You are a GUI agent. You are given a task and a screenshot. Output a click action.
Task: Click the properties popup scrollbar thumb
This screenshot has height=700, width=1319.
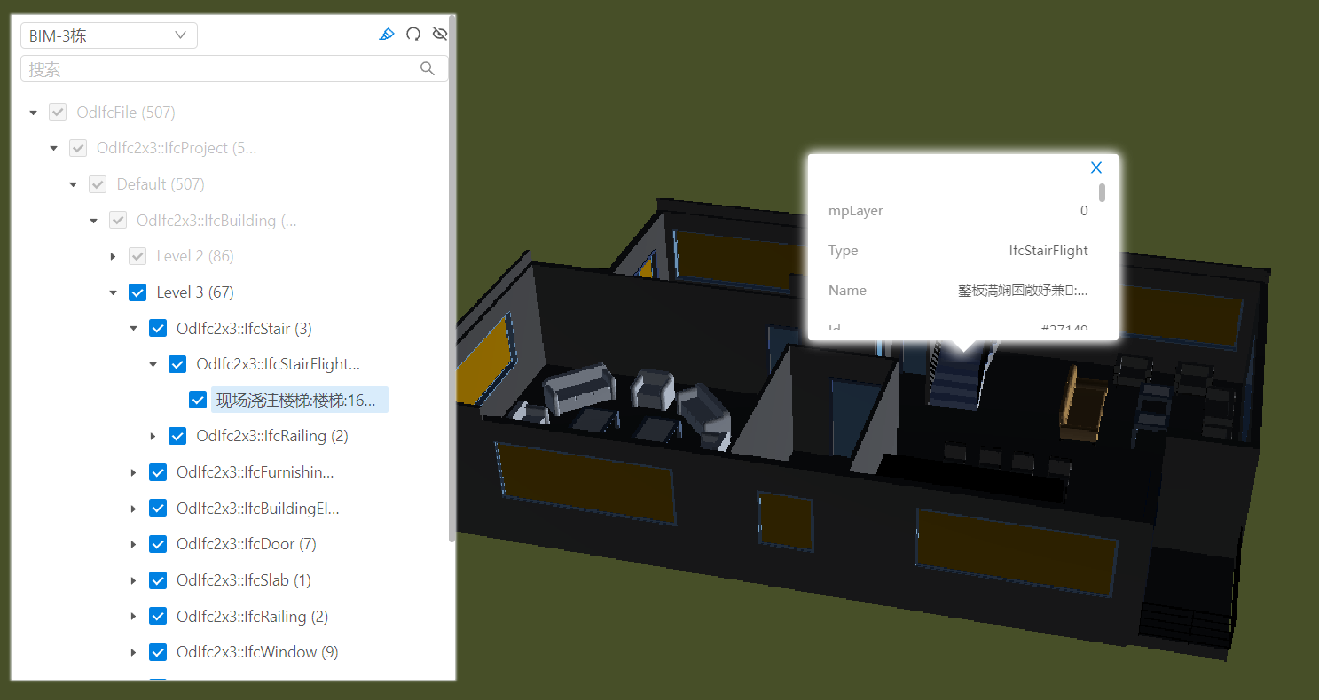1103,192
